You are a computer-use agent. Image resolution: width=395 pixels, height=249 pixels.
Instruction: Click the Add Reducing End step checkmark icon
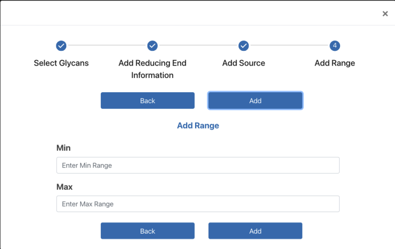(x=153, y=46)
